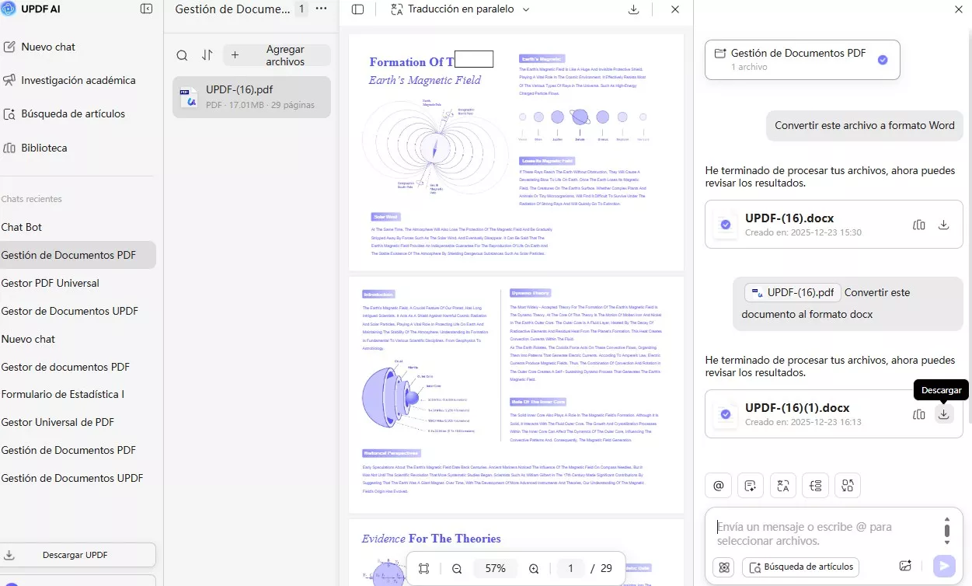
Task: Click the convert format icon
Action: coord(848,486)
